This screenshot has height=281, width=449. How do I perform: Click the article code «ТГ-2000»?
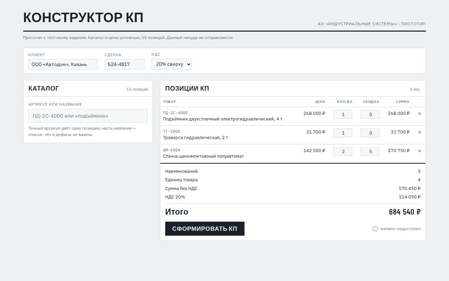pyautogui.click(x=172, y=131)
